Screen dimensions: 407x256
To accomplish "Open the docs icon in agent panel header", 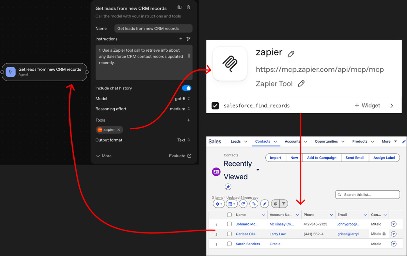I will click(x=180, y=7).
